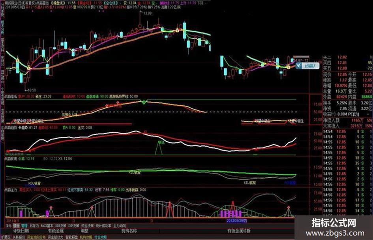Open the 智能解盘 bottom tab

(x=71, y=237)
